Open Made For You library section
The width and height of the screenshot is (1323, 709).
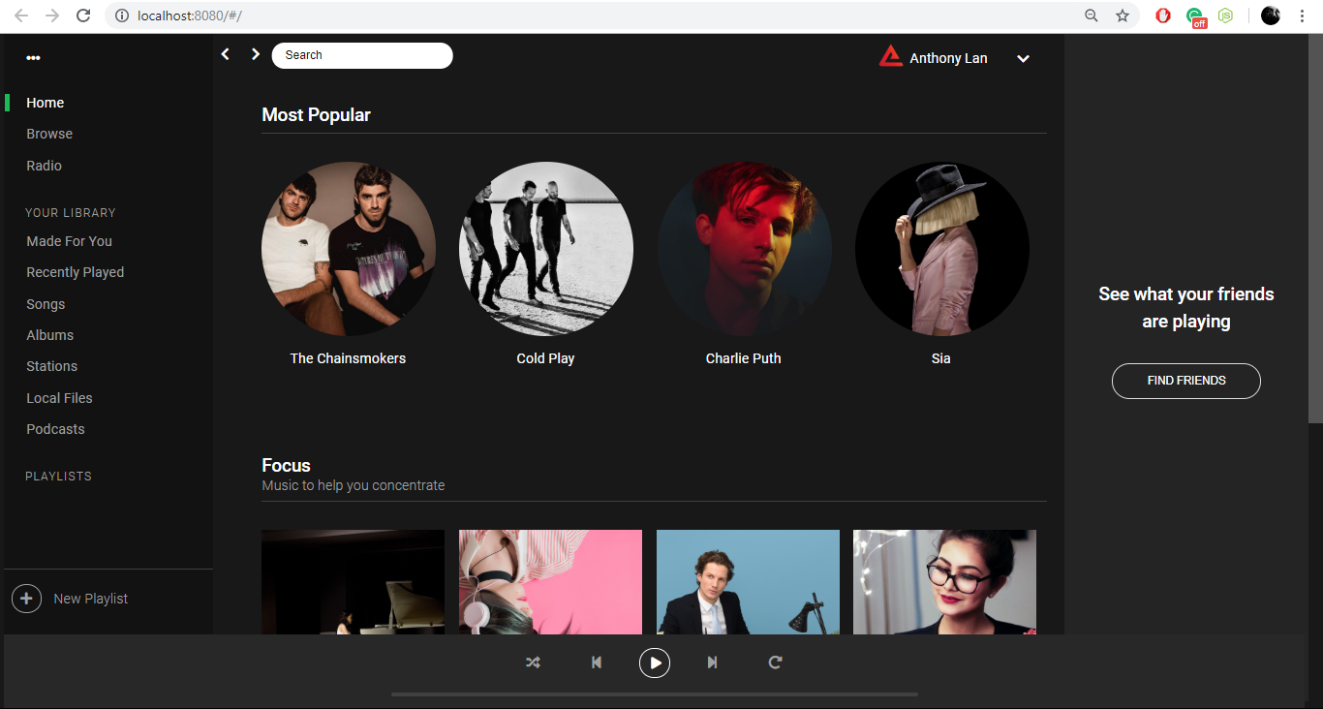pos(69,241)
